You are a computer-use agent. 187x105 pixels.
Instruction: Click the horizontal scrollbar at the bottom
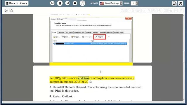[92, 102]
